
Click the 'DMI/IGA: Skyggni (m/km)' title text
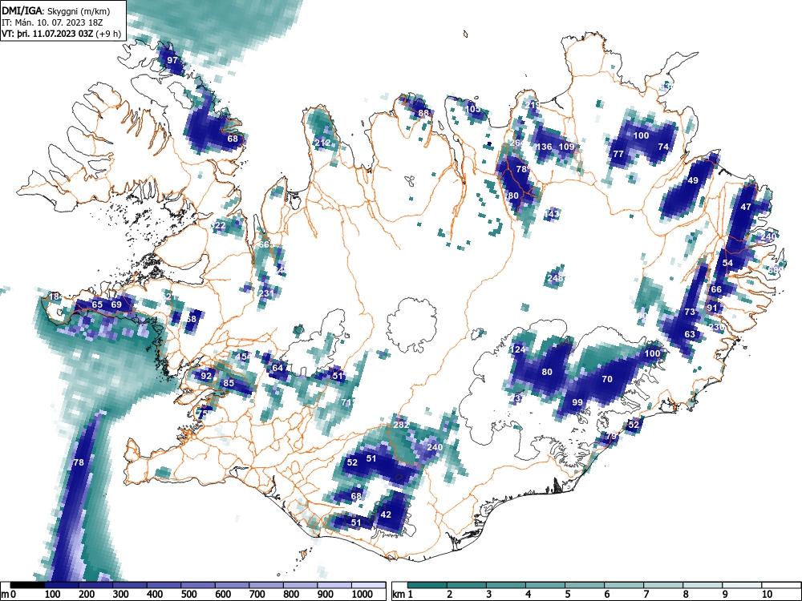(x=55, y=10)
